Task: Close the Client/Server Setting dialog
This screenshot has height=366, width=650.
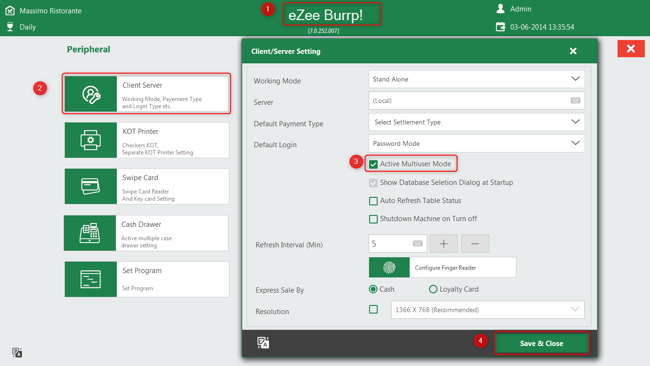Action: (573, 51)
